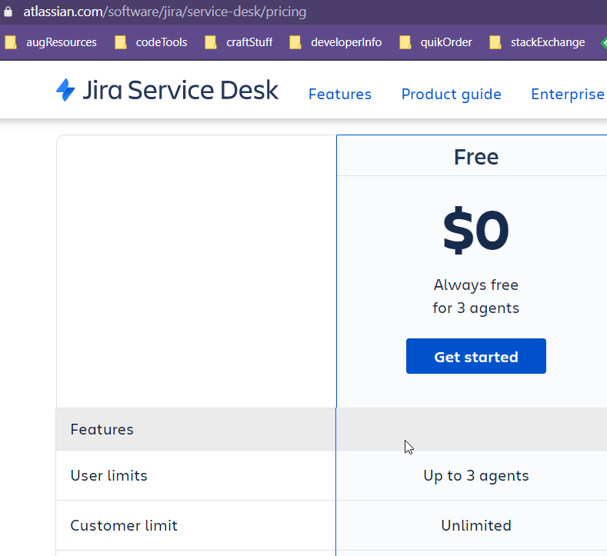607x556 pixels.
Task: Click the Unlimited cell value
Action: pos(476,525)
